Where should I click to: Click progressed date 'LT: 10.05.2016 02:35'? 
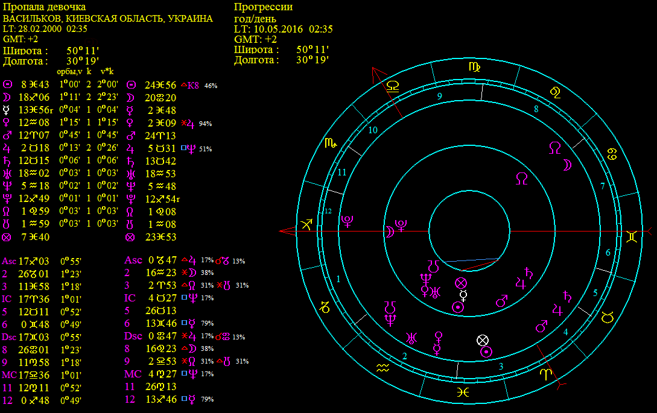[283, 29]
